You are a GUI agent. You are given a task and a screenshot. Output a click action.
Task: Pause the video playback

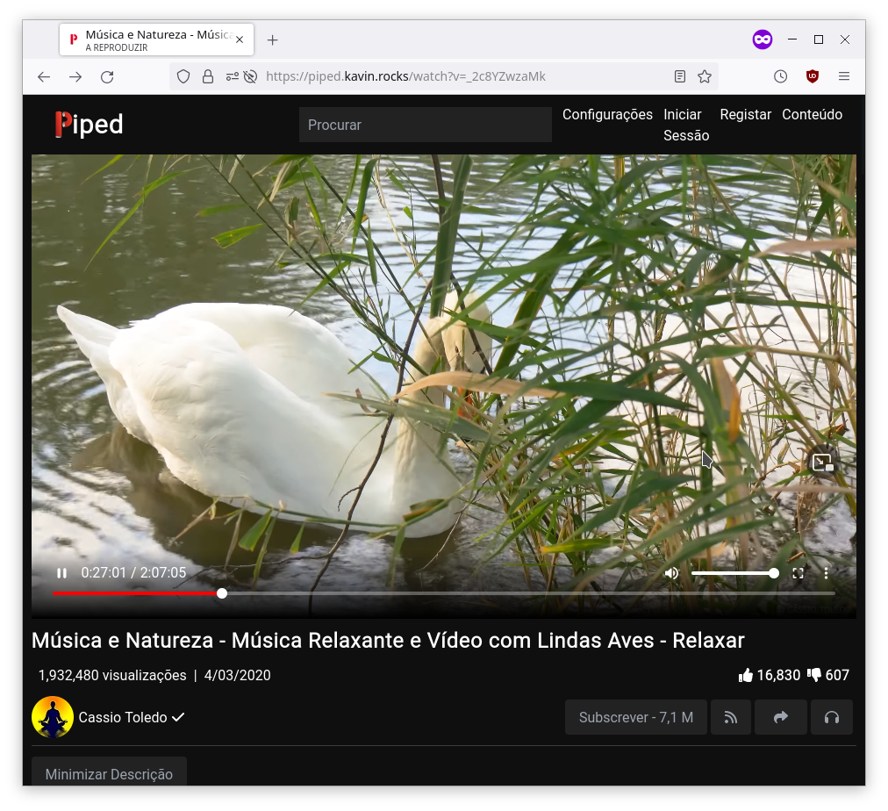click(61, 573)
